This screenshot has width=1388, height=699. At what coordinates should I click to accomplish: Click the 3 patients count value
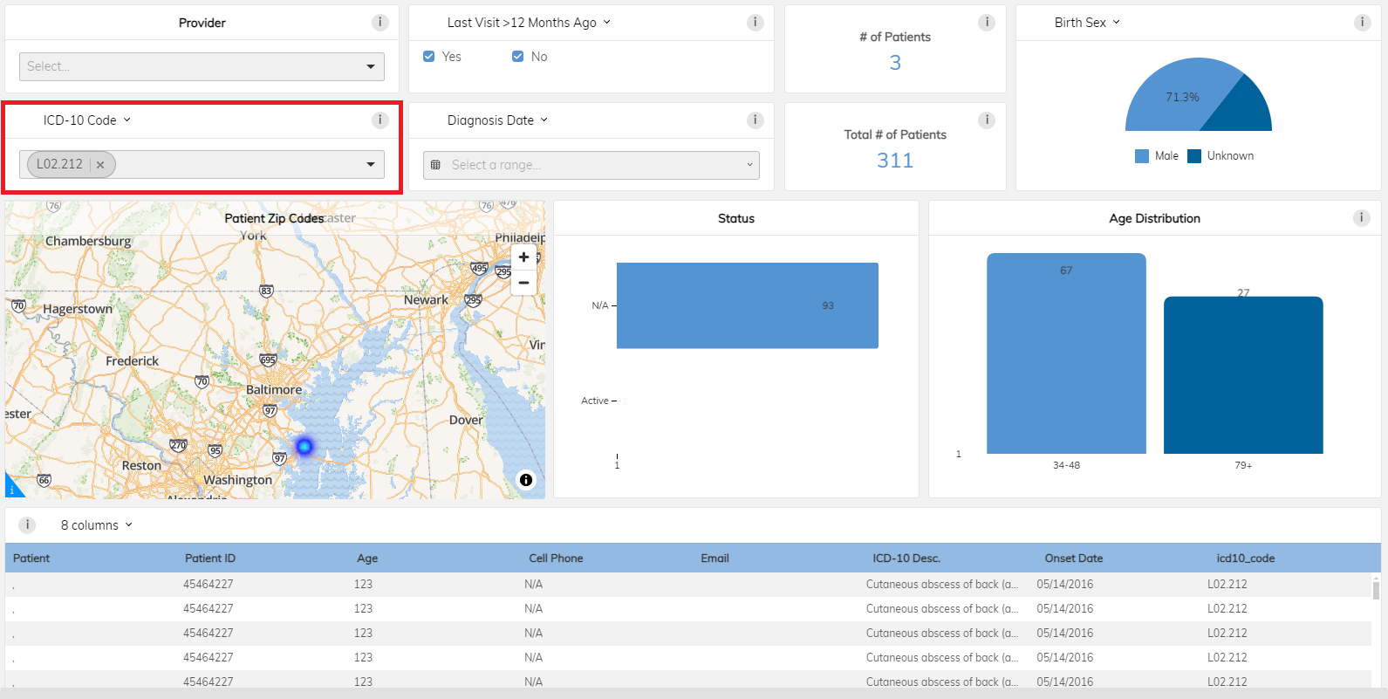pos(895,63)
